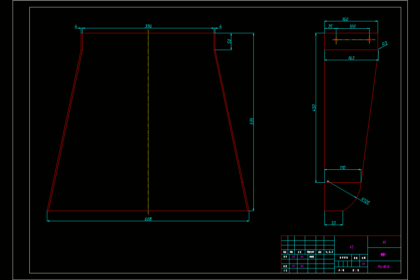Image resolution: width=420 pixels, height=280 pixels.
Task: Click the 35 hole offset dimension text
Action: pos(330,27)
